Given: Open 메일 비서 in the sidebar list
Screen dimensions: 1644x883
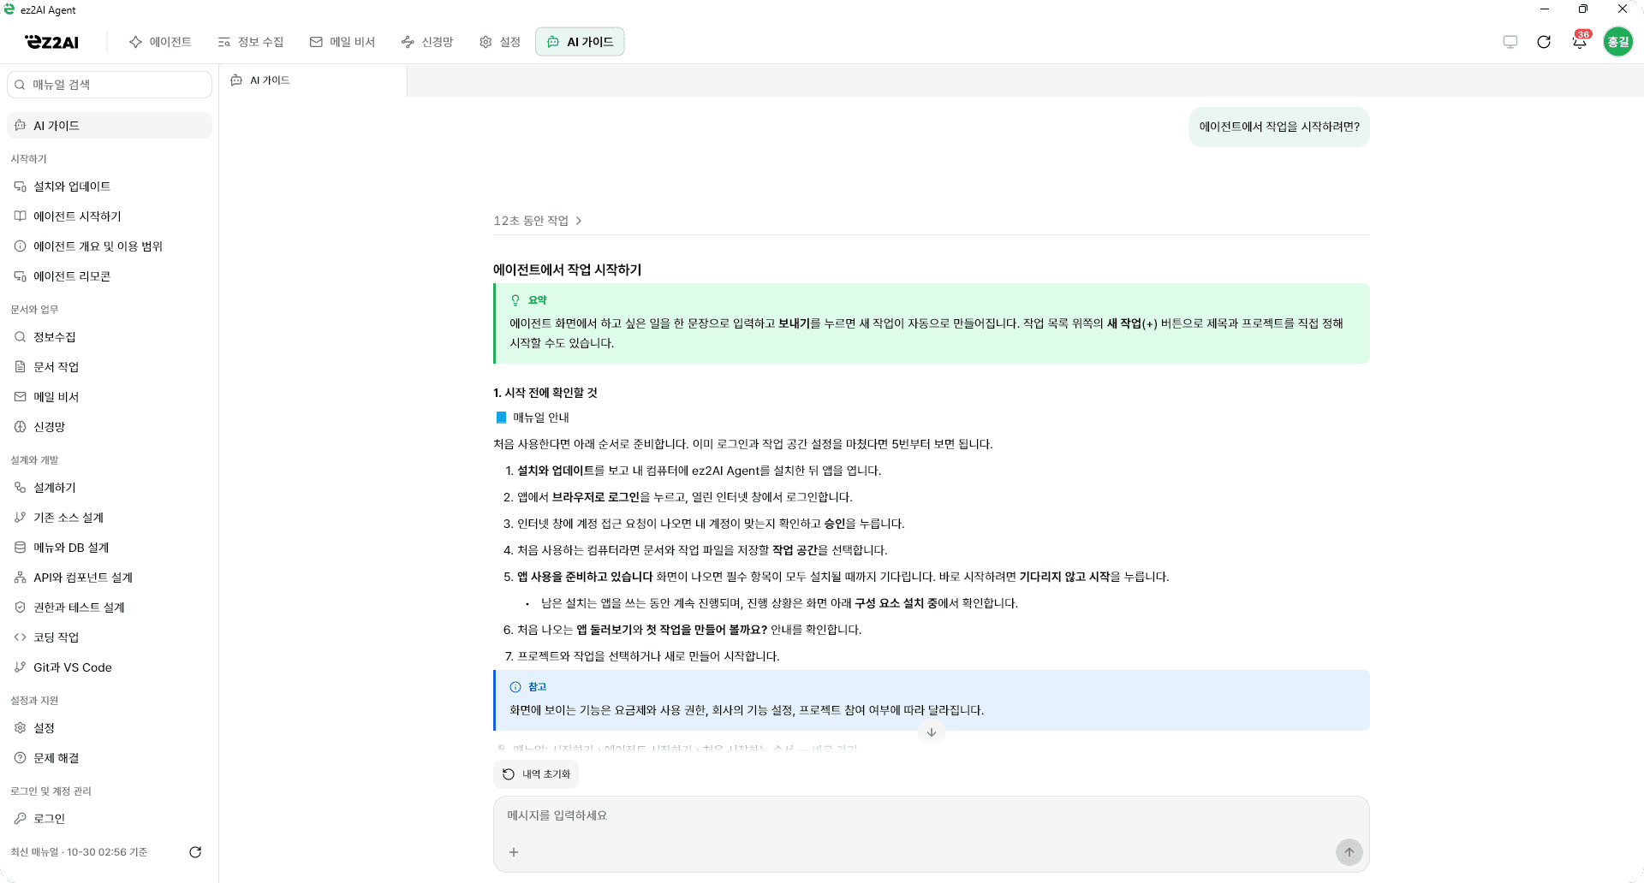Looking at the screenshot, I should tap(110, 397).
